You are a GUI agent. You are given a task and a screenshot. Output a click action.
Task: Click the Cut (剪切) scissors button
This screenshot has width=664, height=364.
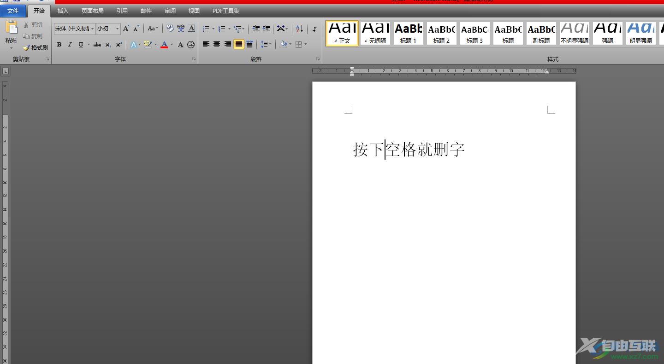[33, 25]
